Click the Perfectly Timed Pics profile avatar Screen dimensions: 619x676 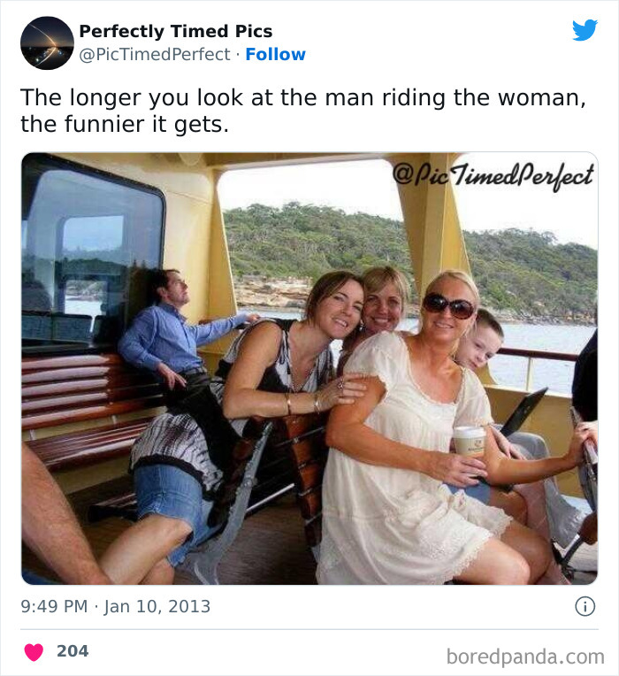pos(47,43)
